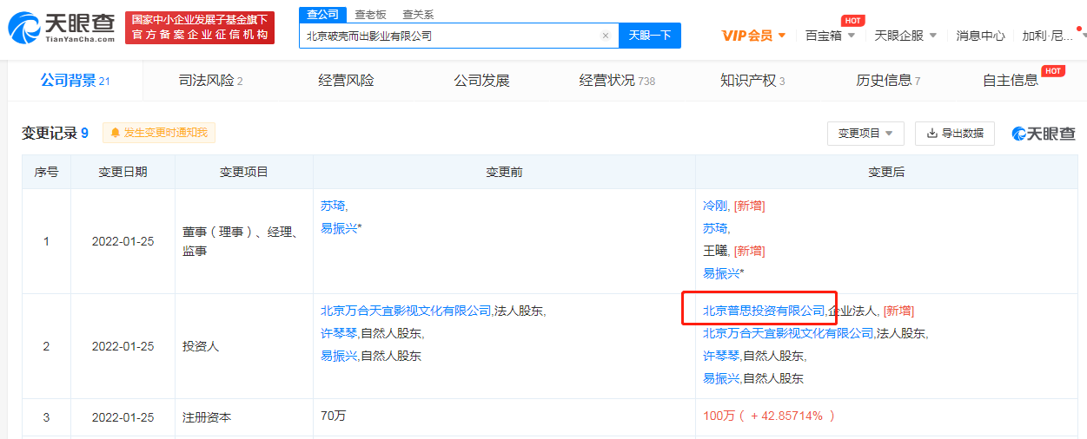Expand the VIP会员 dropdown
The width and height of the screenshot is (1087, 439).
[x=754, y=36]
